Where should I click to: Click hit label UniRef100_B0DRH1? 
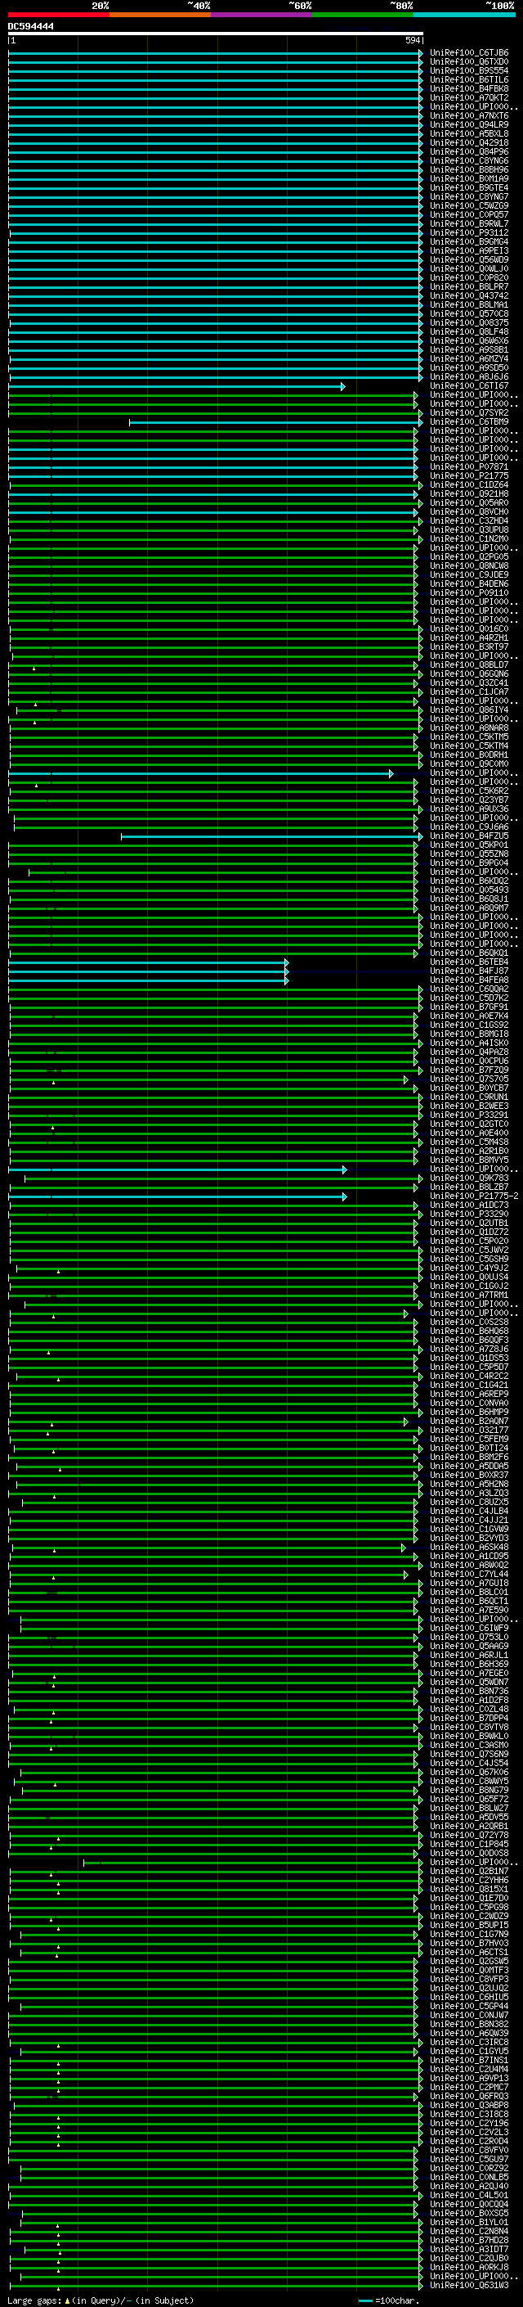[x=469, y=755]
